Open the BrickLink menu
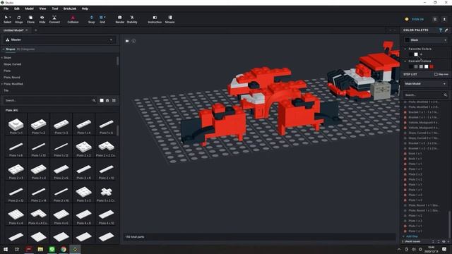This screenshot has width=452, height=254. (x=70, y=8)
